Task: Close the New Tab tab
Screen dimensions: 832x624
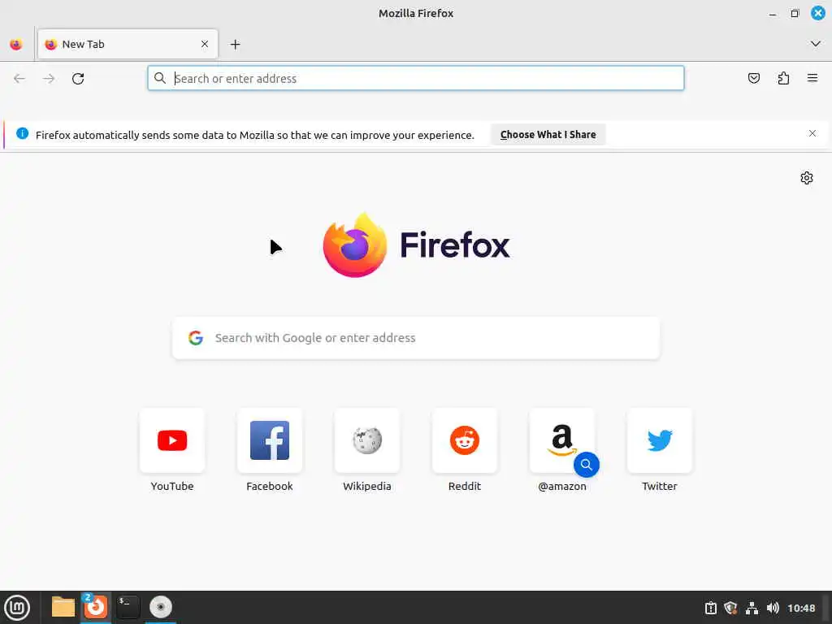Action: click(205, 44)
